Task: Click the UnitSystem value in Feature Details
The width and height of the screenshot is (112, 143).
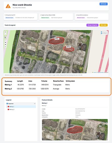Action: [x=77, y=117]
